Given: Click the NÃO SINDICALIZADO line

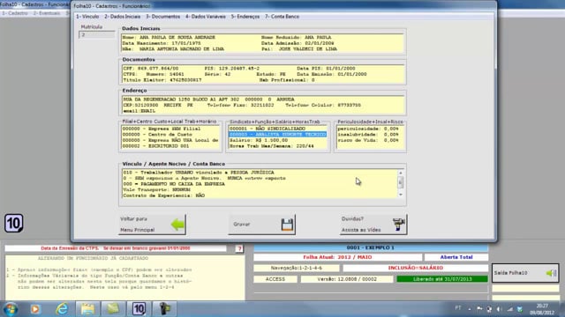Looking at the screenshot, I should pyautogui.click(x=267, y=129).
